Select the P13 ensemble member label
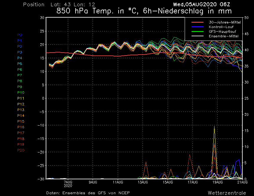Viewport: 254px width, 196px height. coord(21,110)
